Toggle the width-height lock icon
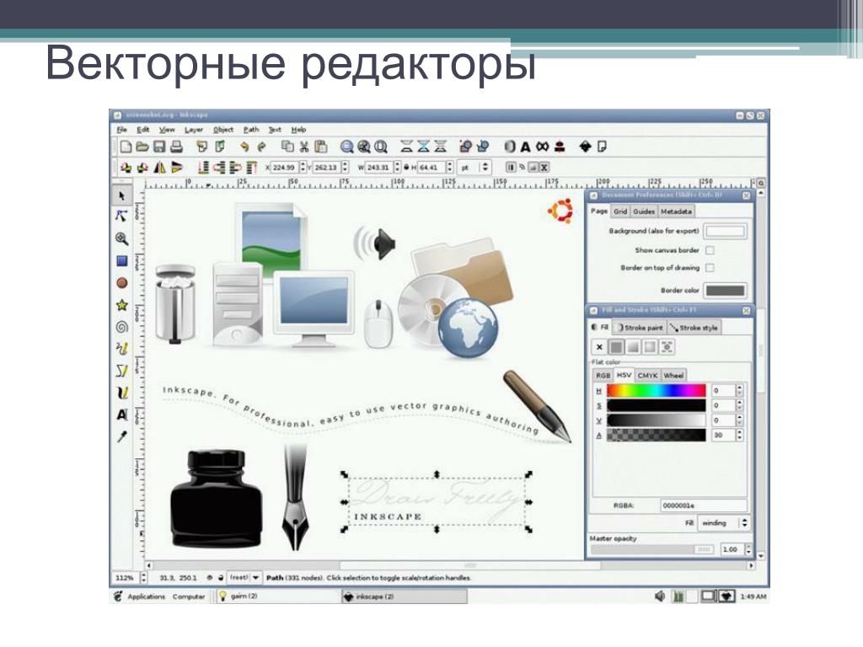The image size is (863, 647). [x=406, y=168]
